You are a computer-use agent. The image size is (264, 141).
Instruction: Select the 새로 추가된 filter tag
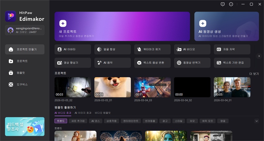[78, 121]
